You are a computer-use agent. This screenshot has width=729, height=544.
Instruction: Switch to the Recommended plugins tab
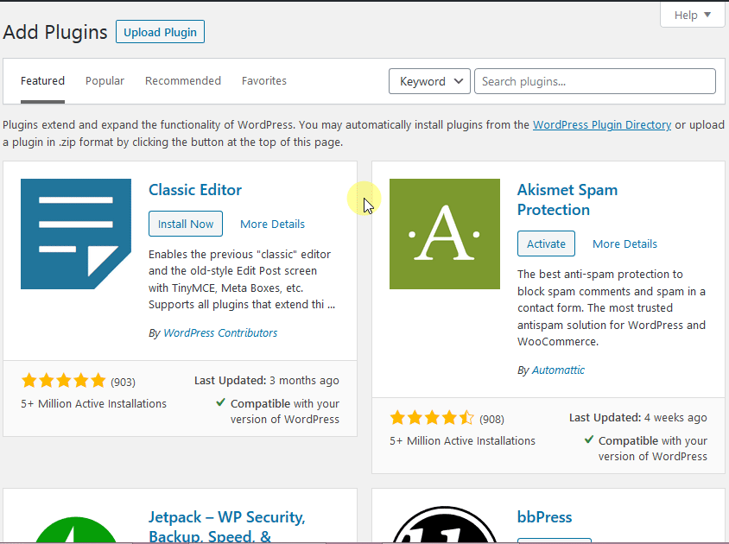tap(183, 80)
